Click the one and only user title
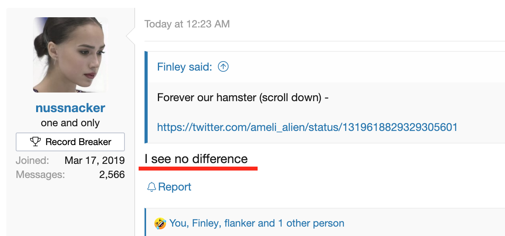This screenshot has width=505, height=236. (x=70, y=123)
